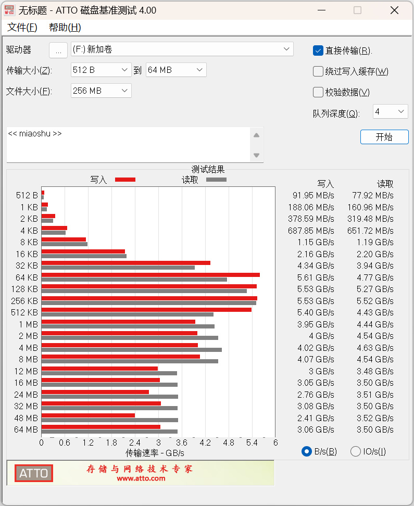Click the miaoshu description text box
The width and height of the screenshot is (414, 506).
click(x=128, y=145)
